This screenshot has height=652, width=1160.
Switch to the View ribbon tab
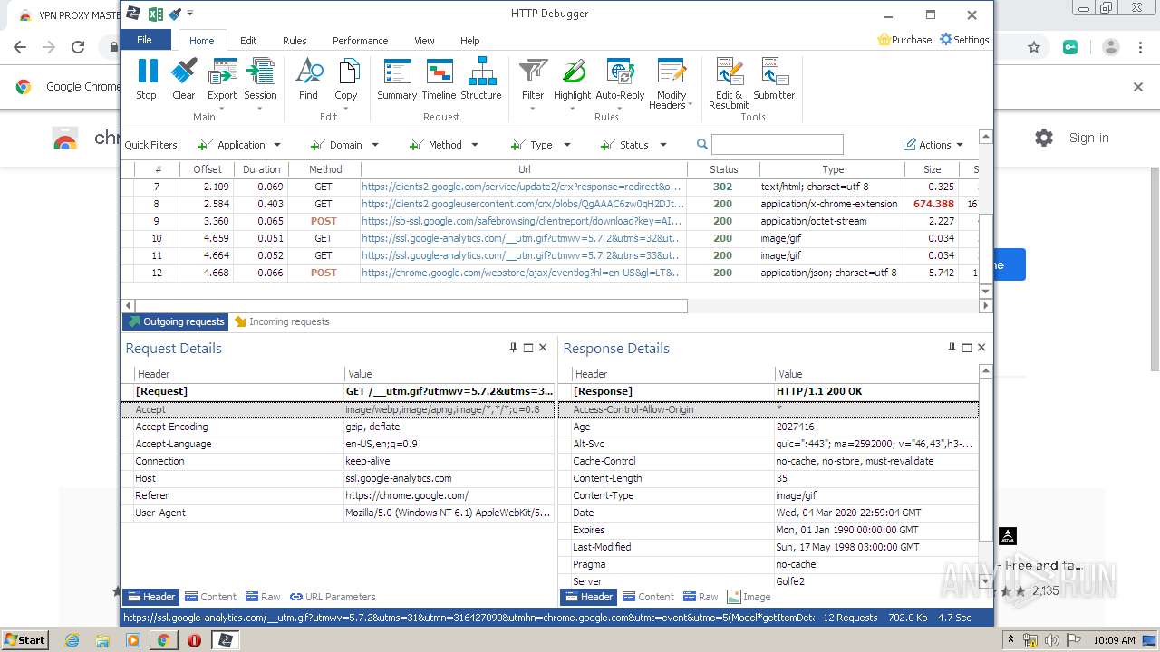(424, 41)
